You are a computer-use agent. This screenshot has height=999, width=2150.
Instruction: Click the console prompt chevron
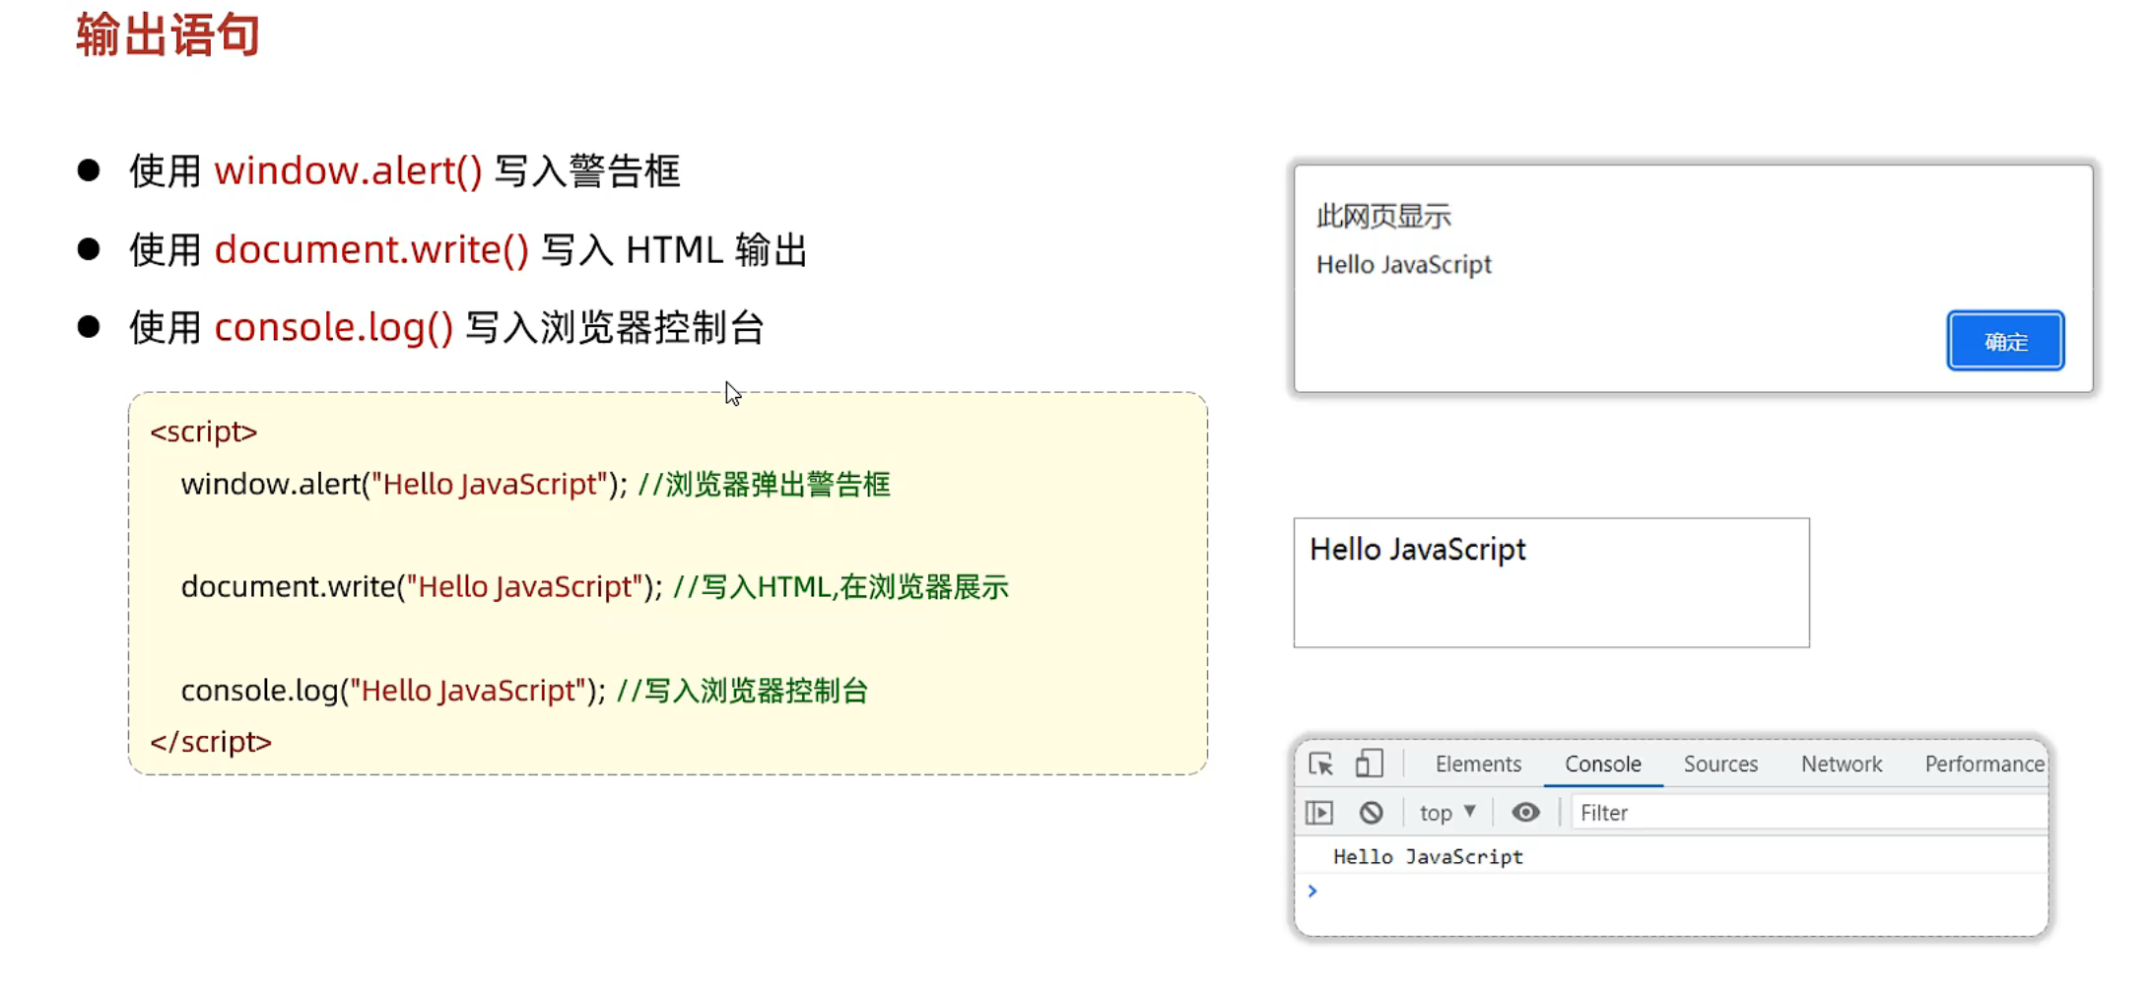[x=1312, y=891]
